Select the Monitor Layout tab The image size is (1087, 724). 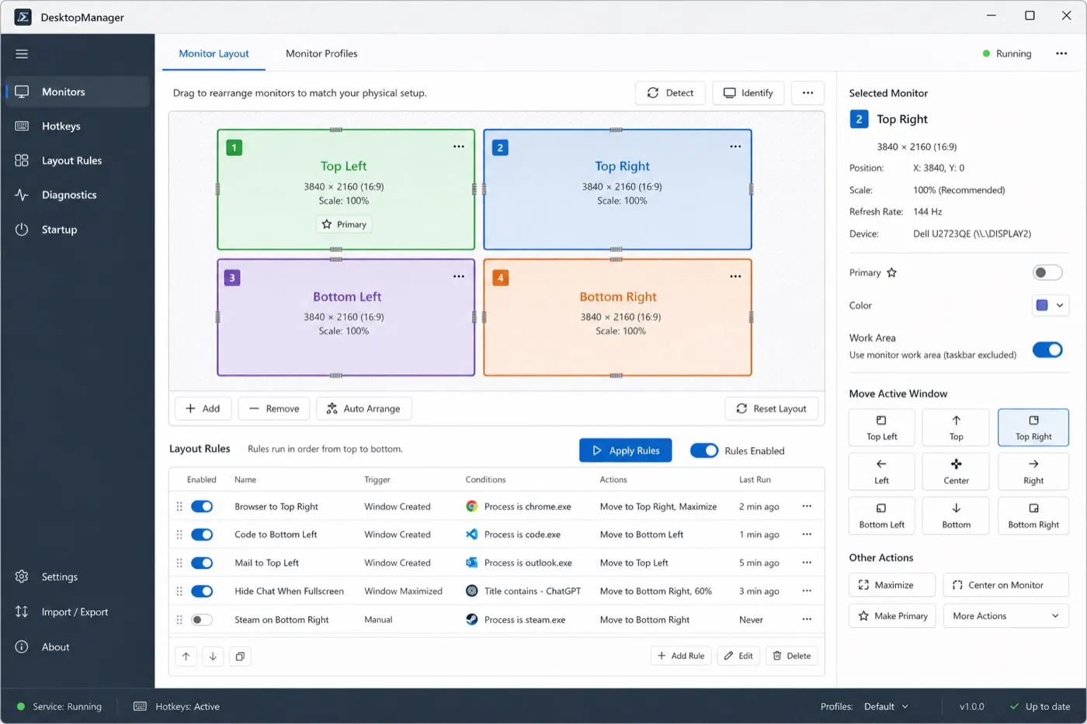point(214,54)
